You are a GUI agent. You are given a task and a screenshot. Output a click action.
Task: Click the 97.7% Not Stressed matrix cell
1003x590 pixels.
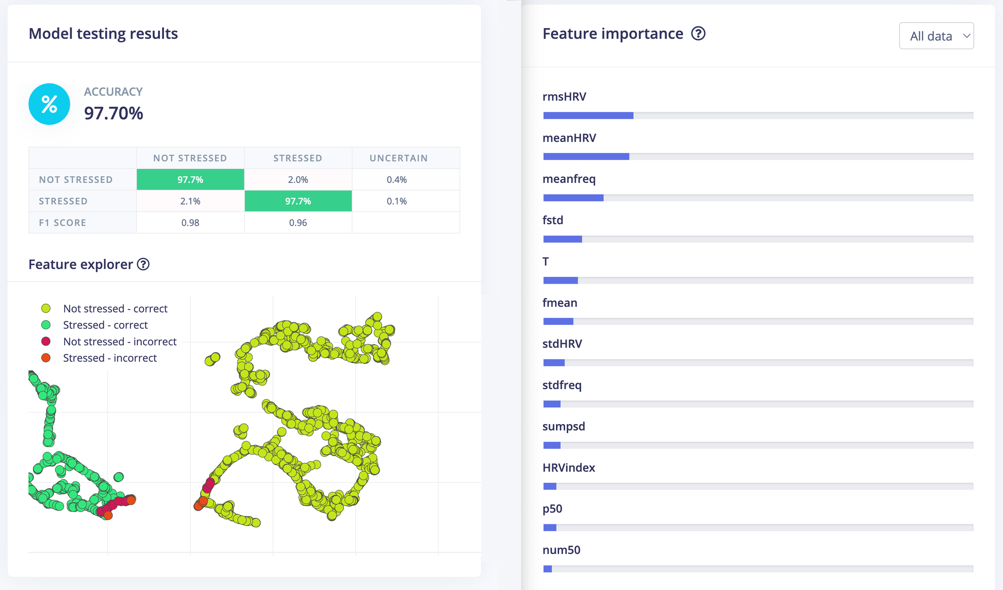coord(190,179)
